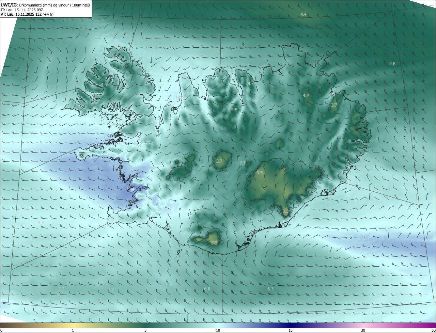This screenshot has height=333, width=436.
Task: Click the 3.5 value label on the glacier
Action: coord(260,173)
